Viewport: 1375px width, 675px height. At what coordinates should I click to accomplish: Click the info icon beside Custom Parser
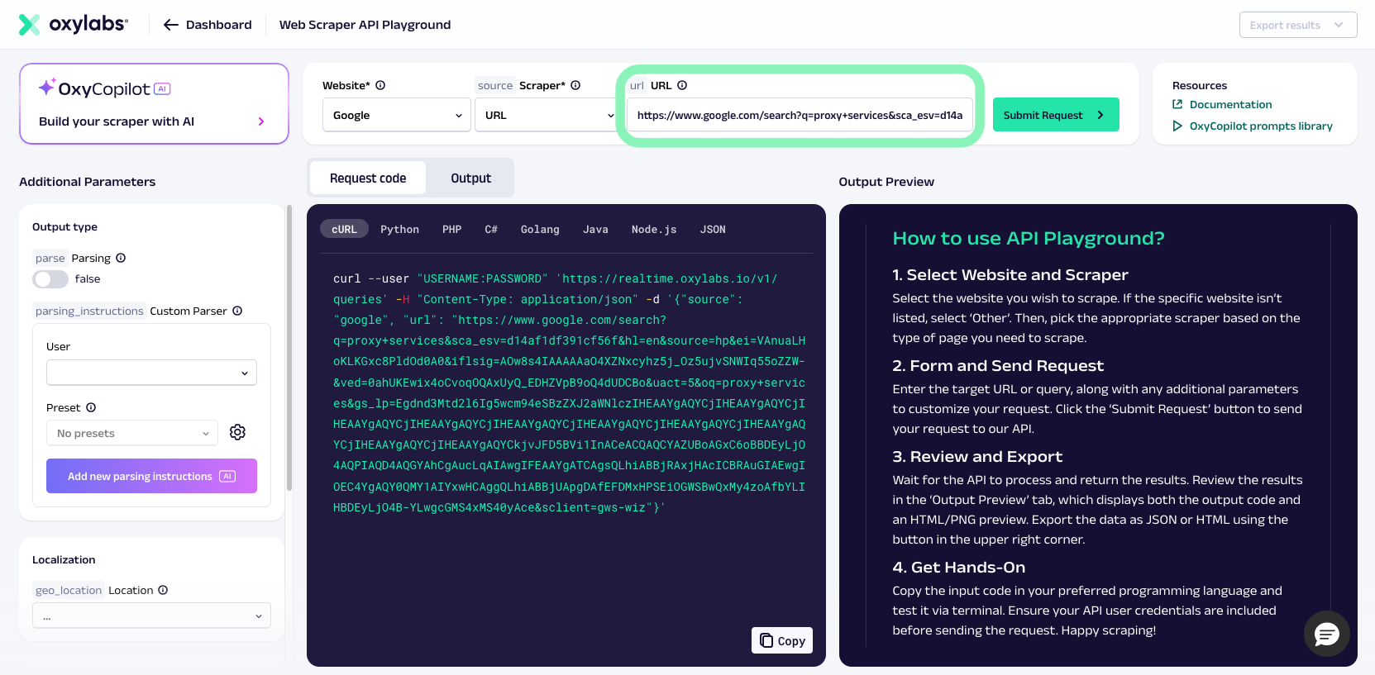coord(237,311)
